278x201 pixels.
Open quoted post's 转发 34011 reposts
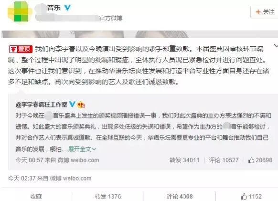184,160
